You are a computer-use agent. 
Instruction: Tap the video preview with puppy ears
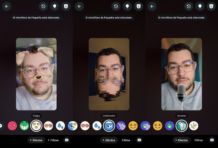36,74
